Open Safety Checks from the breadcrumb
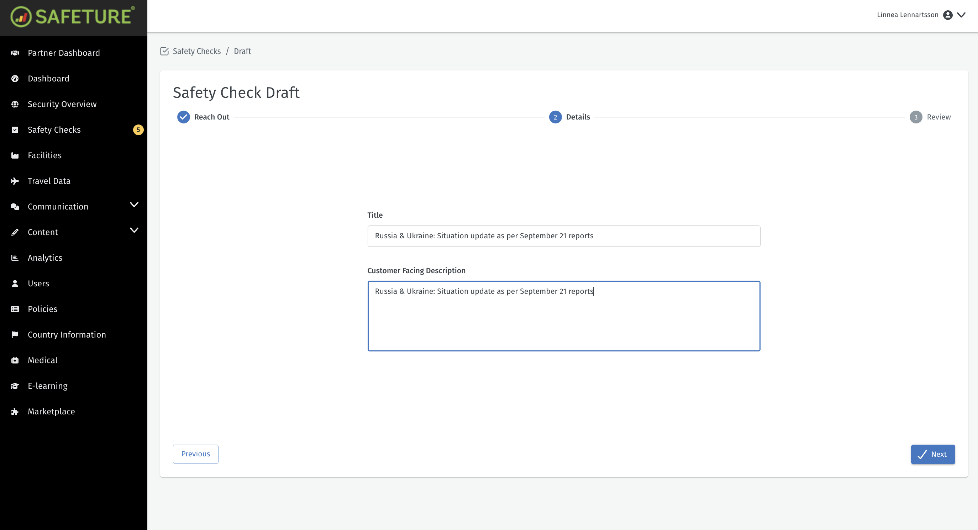978x530 pixels. coord(196,51)
